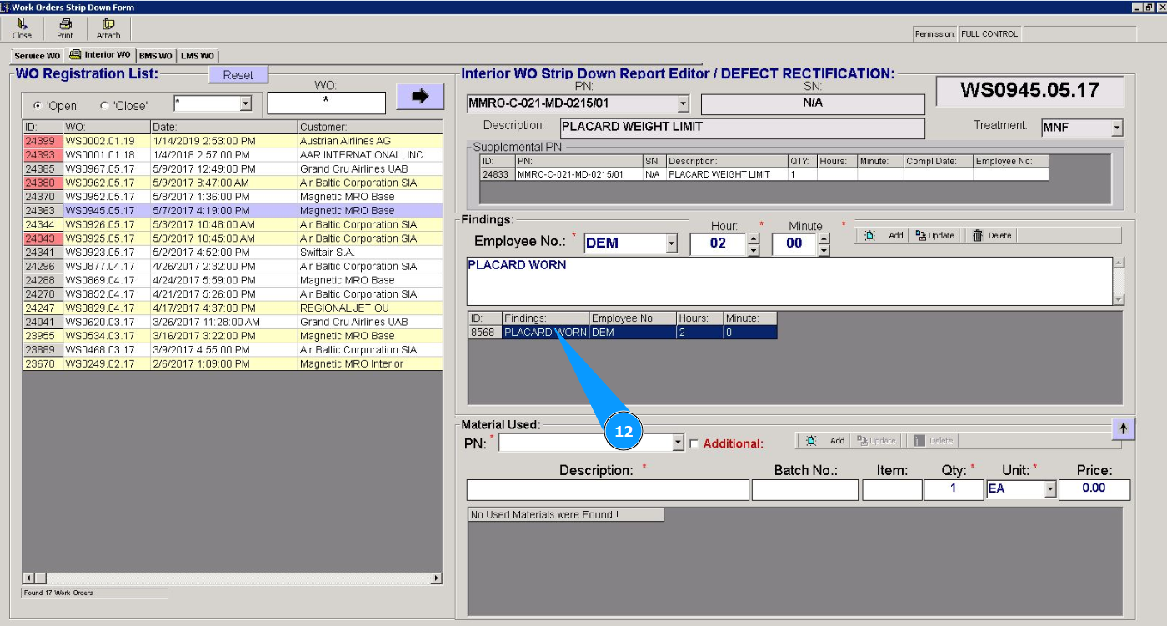
Task: Click the Delete trash icon in Findings
Action: pos(978,236)
